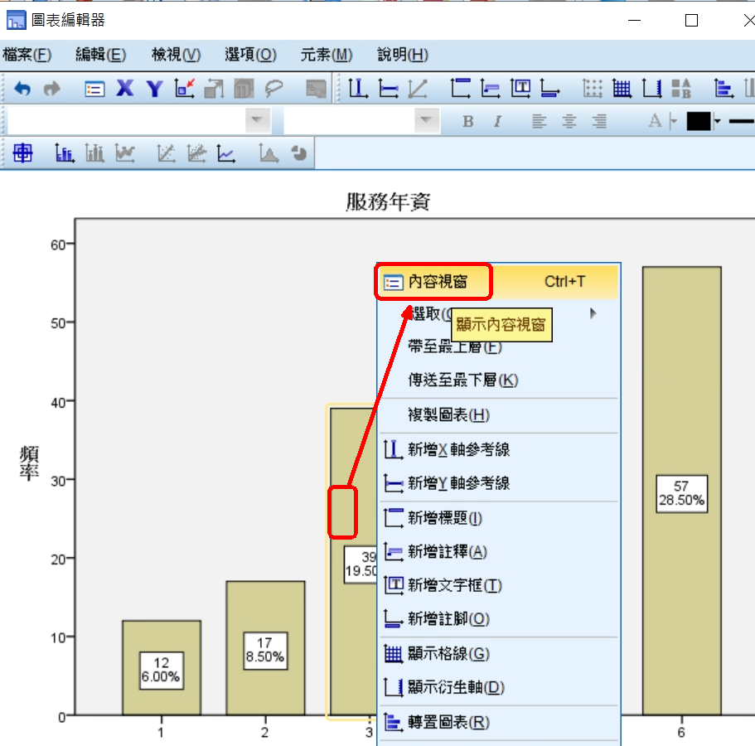Toggle bold text formatting
Image resolution: width=755 pixels, height=746 pixels.
tap(467, 122)
